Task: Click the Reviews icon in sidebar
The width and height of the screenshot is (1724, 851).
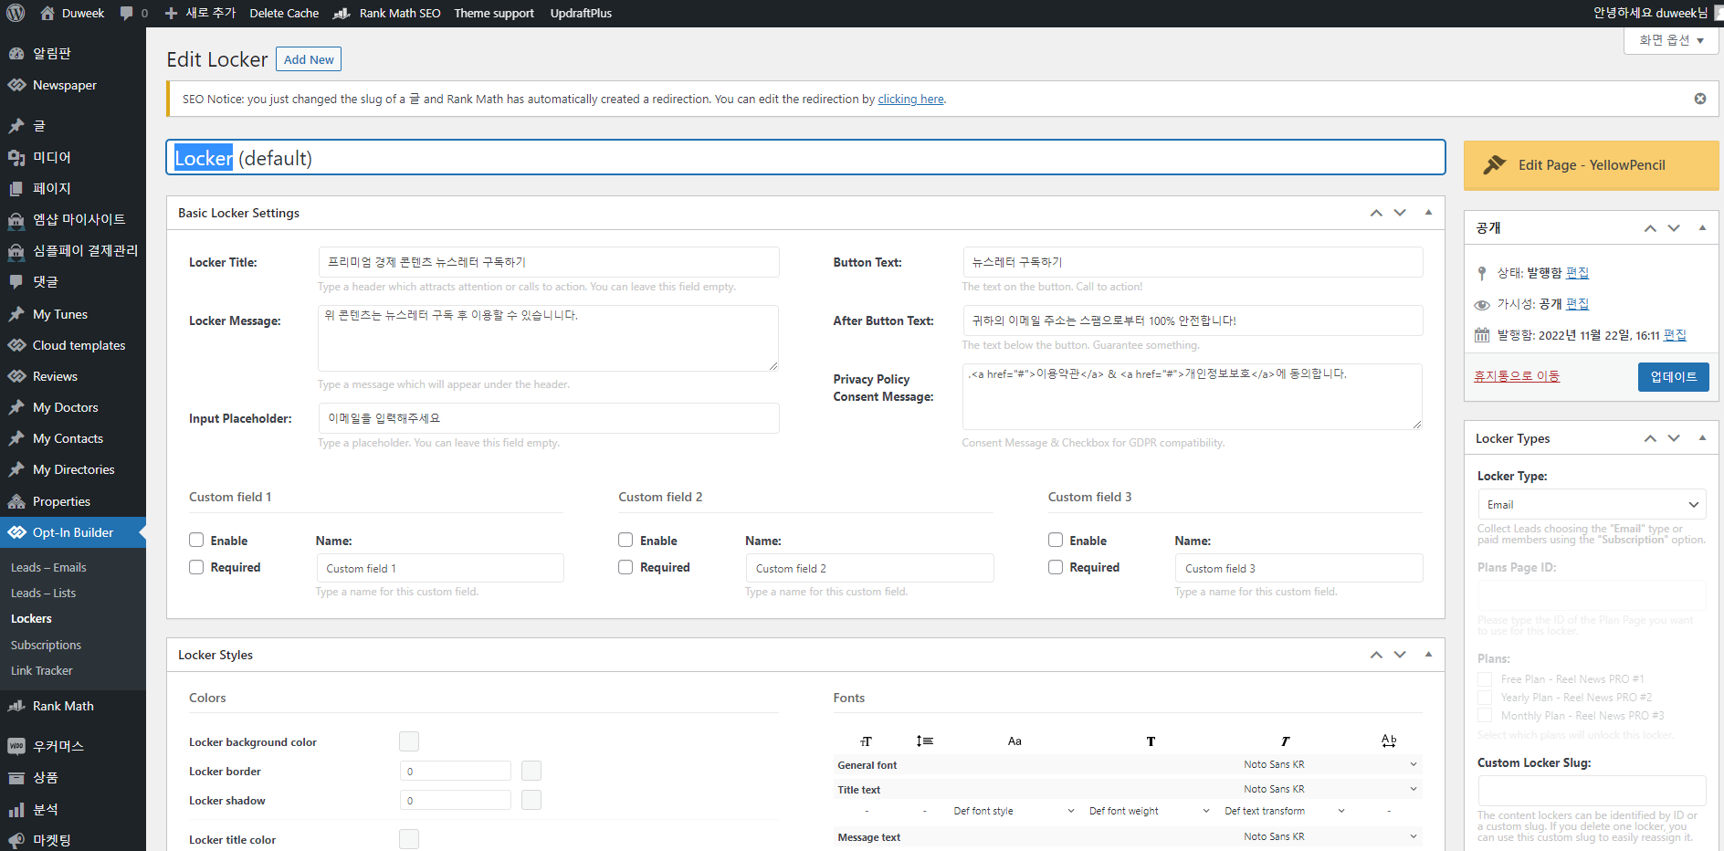Action: [x=16, y=376]
